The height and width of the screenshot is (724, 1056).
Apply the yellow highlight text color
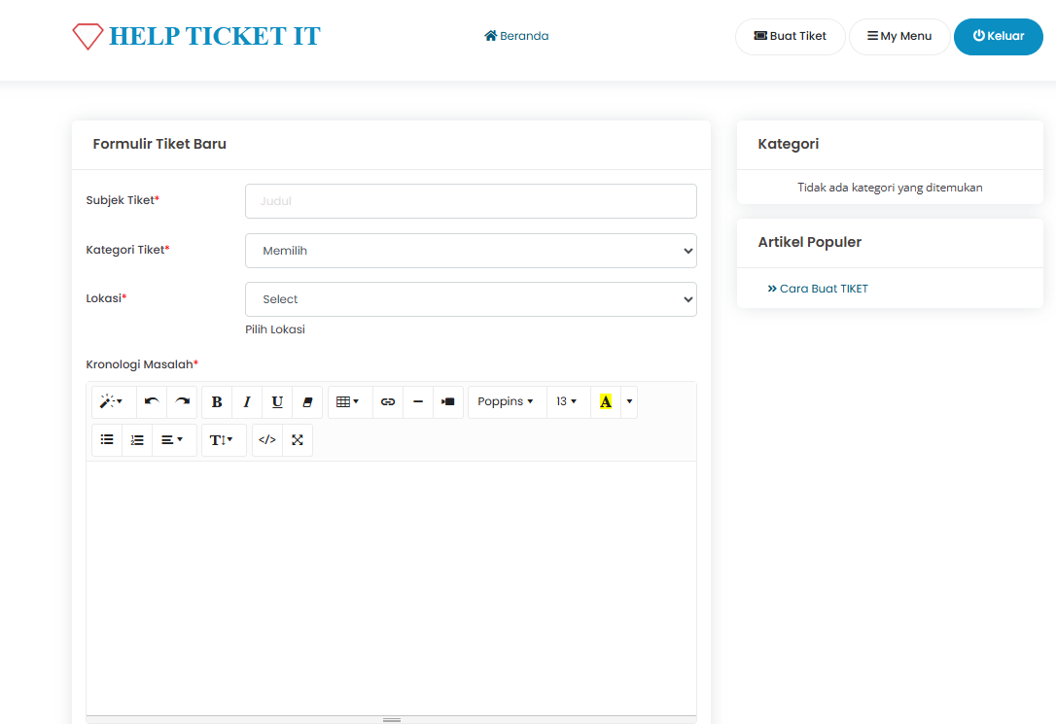point(606,401)
